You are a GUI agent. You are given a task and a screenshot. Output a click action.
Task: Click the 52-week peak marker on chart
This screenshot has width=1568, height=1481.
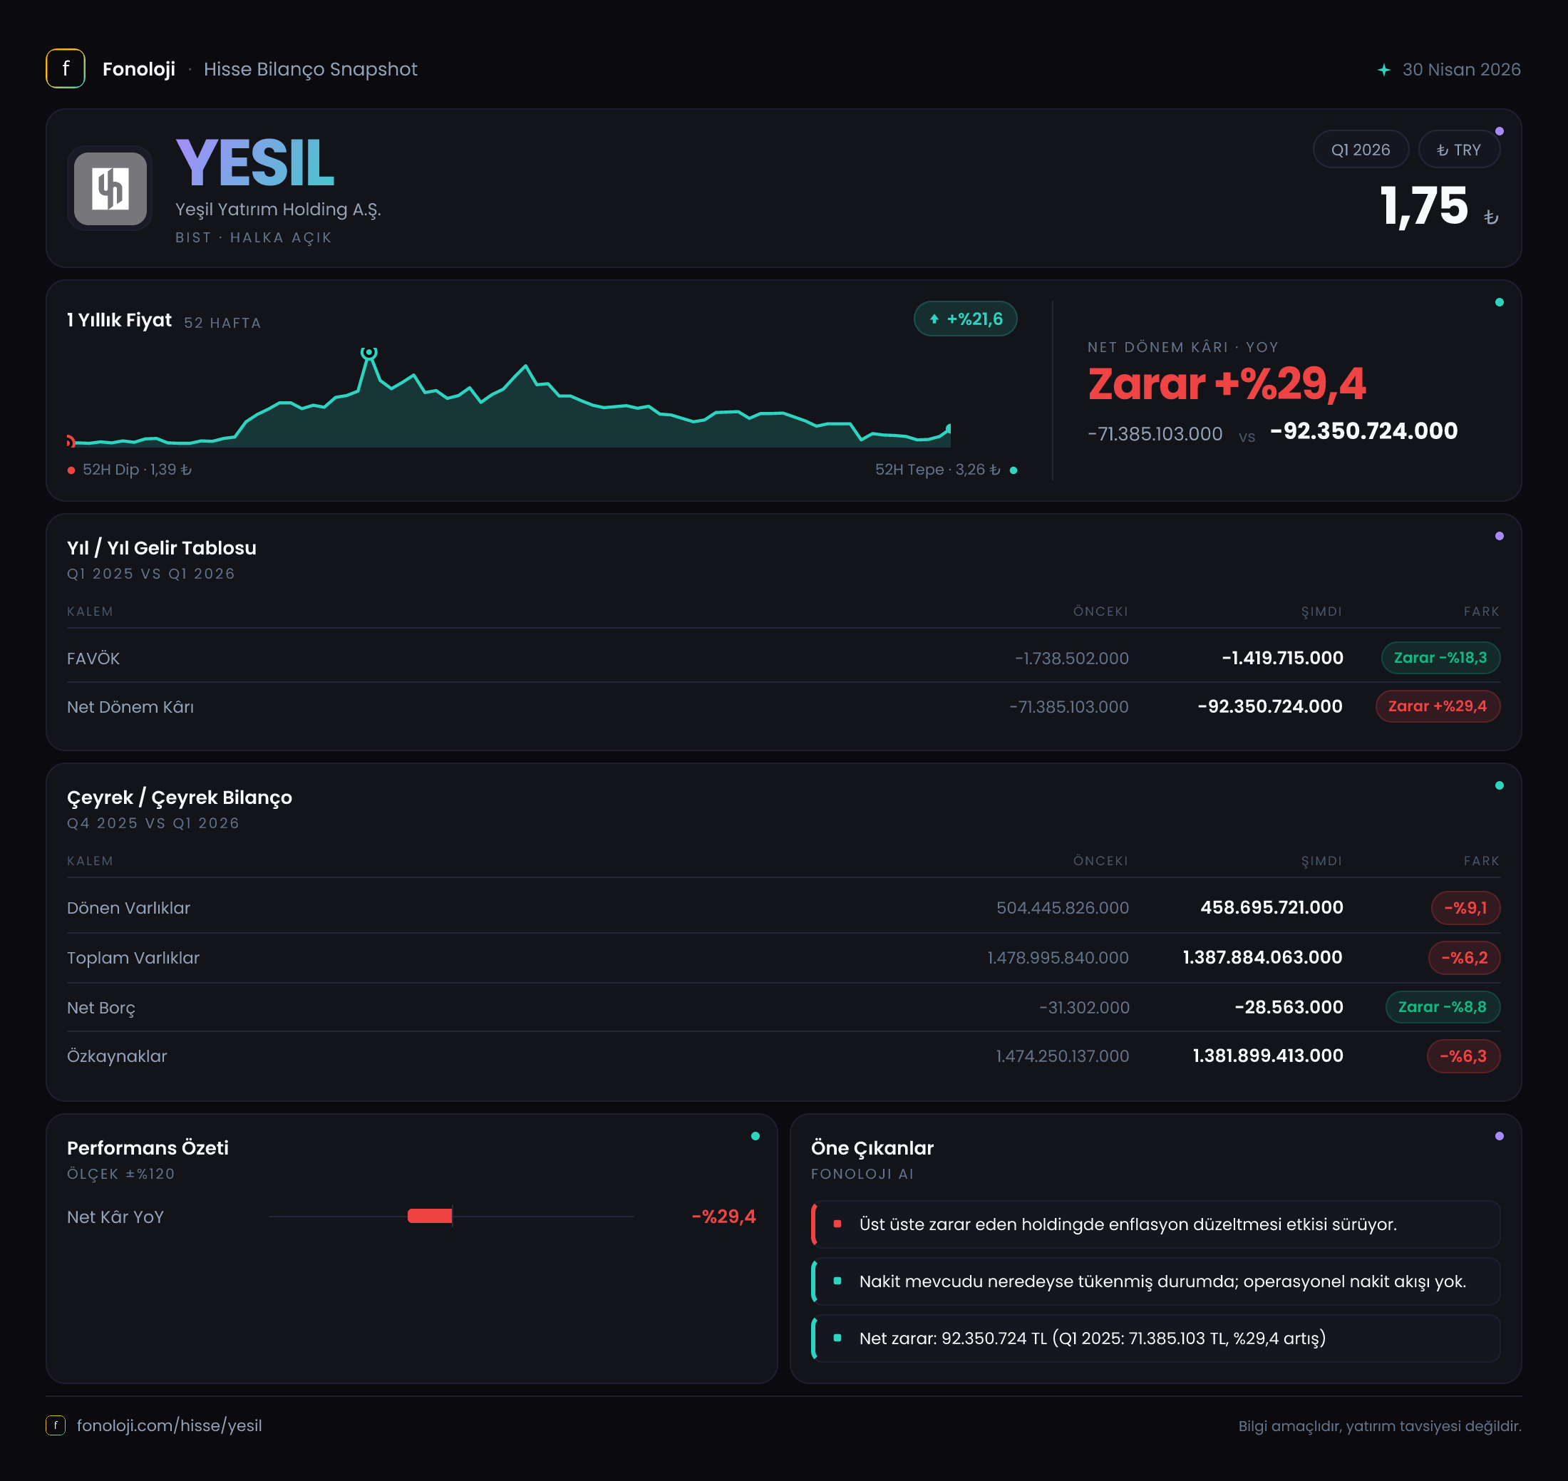(368, 352)
